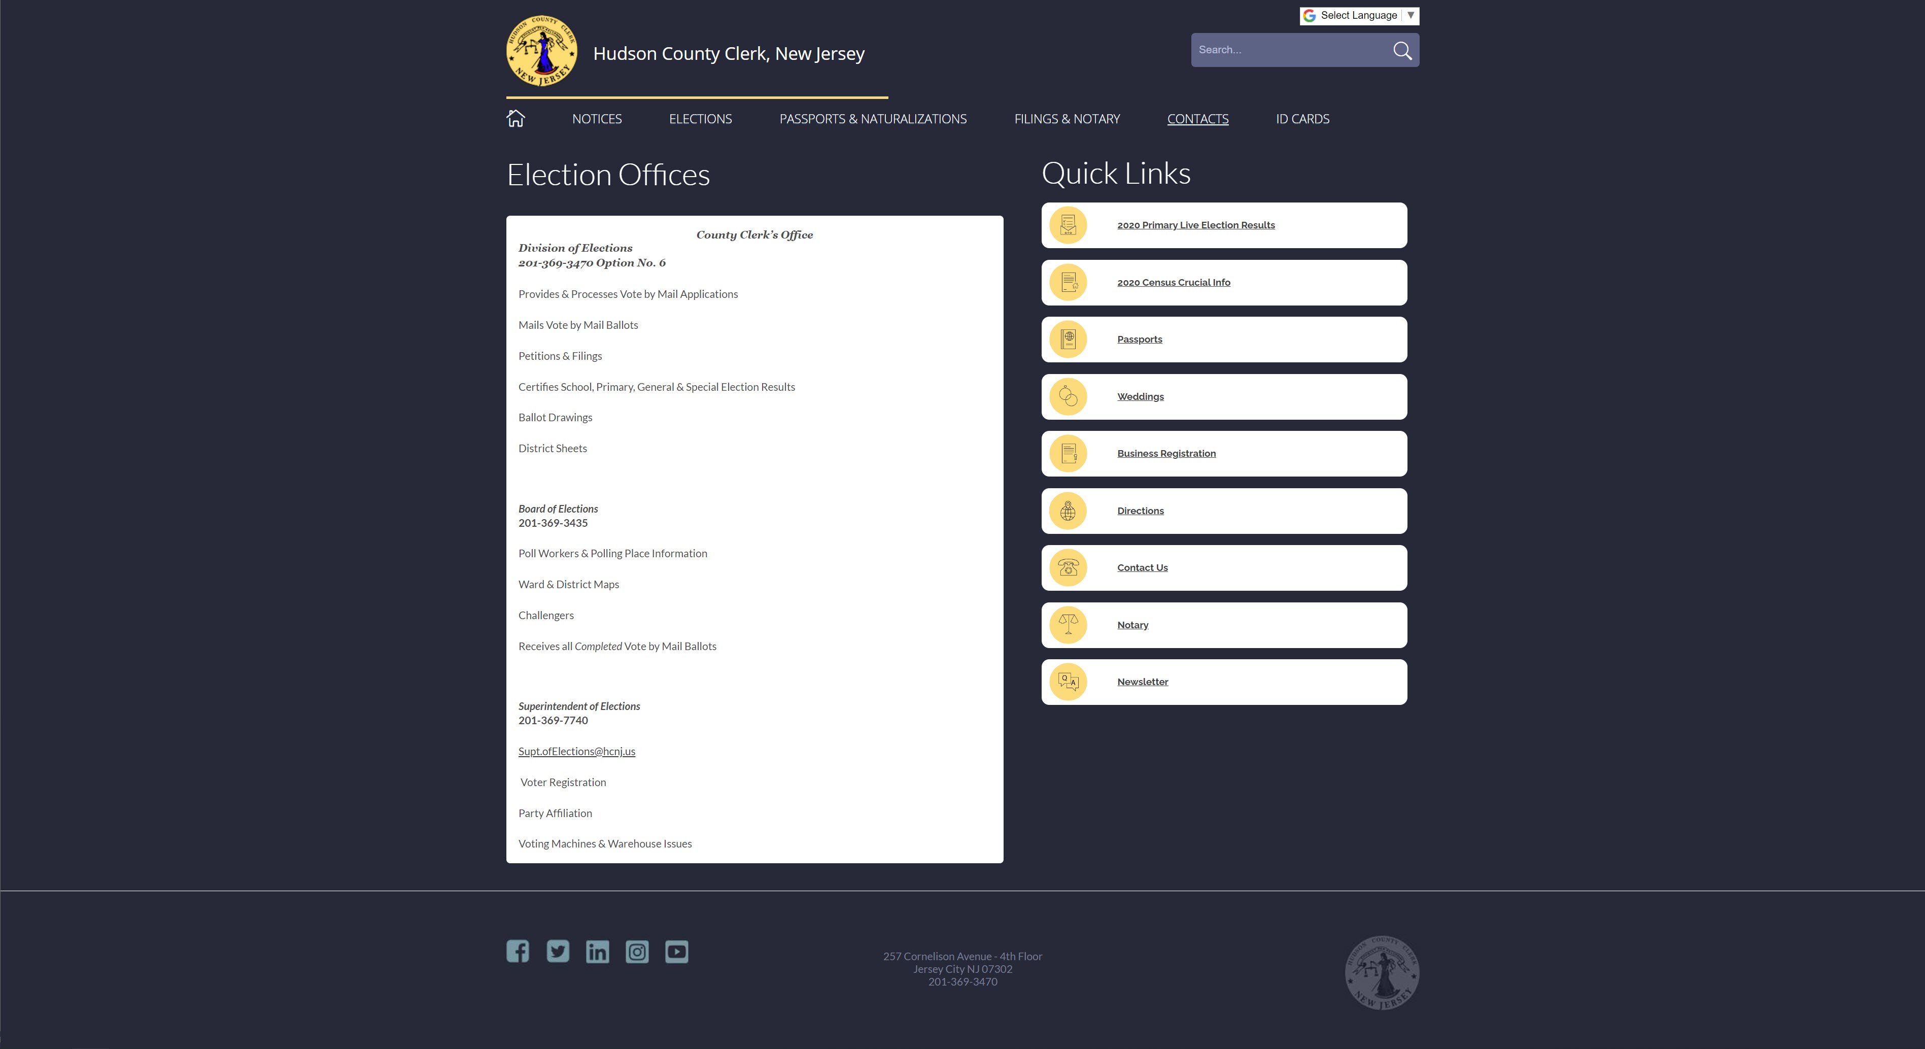Click the Ward & District Maps line

point(569,585)
